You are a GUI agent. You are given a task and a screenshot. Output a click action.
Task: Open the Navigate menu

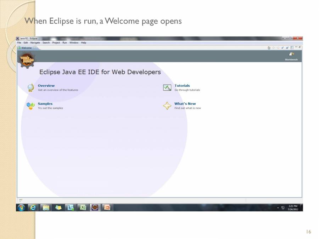35,43
